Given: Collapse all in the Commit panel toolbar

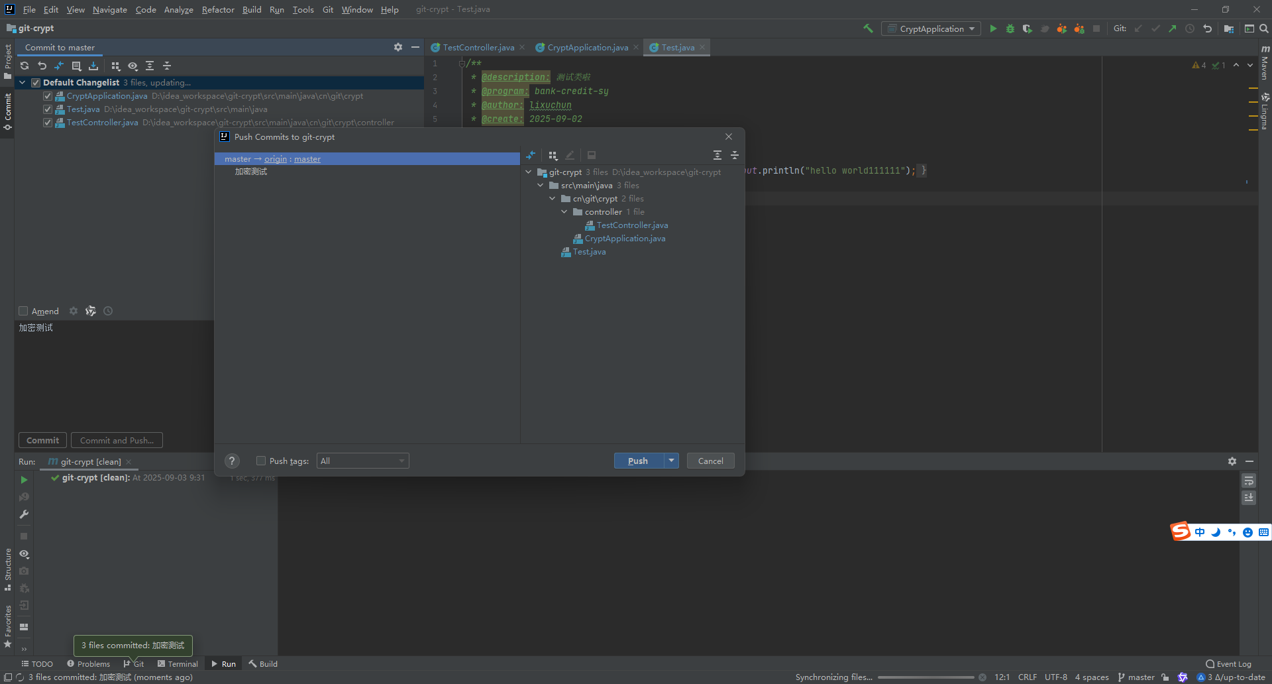Looking at the screenshot, I should pyautogui.click(x=167, y=66).
